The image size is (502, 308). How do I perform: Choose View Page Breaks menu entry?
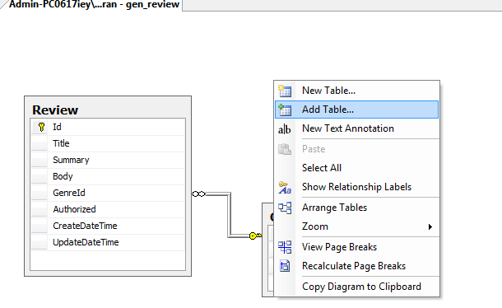pos(356,247)
